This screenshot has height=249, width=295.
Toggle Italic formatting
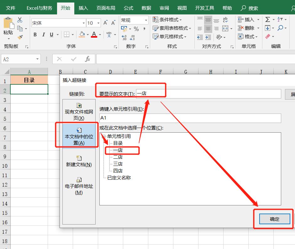click(43, 34)
